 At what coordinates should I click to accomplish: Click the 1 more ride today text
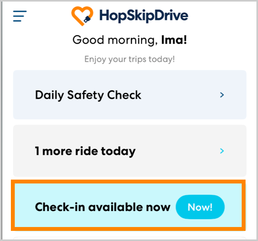[x=85, y=151]
